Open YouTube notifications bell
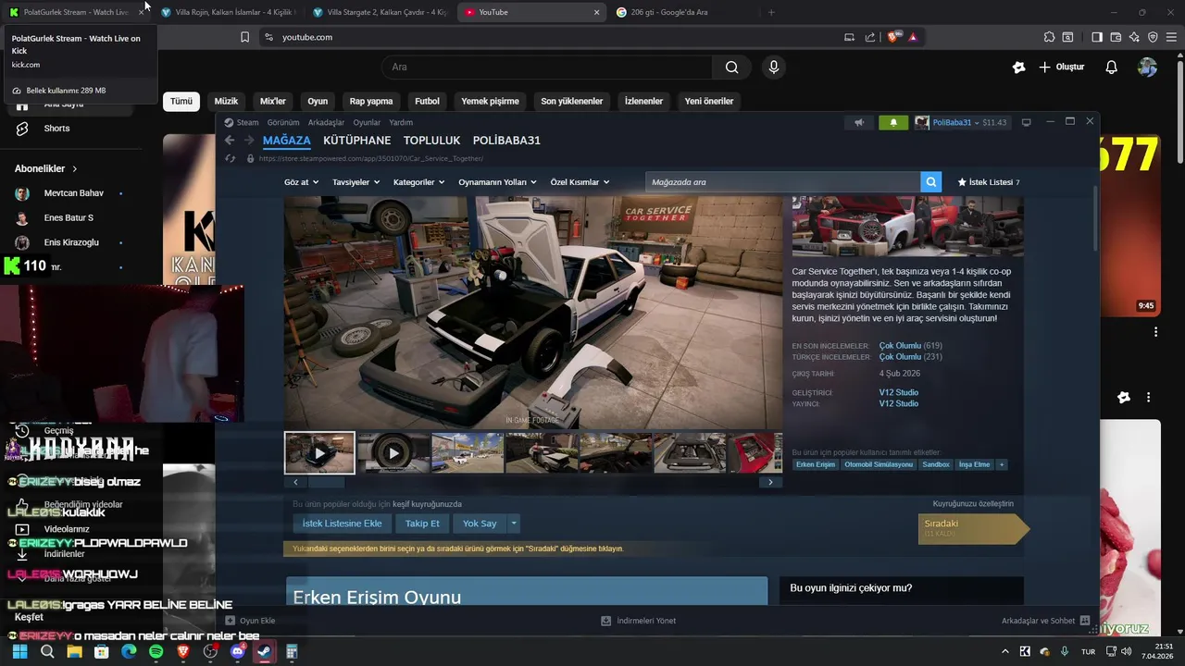Viewport: 1185px width, 666px height. click(1112, 67)
